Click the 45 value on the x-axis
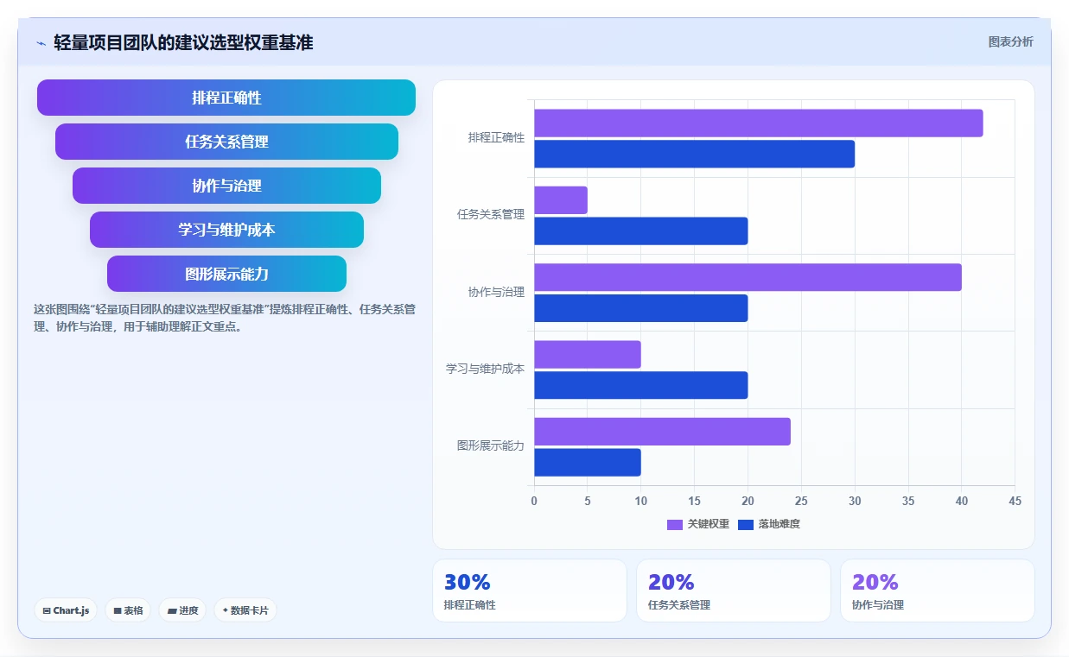 (x=1015, y=502)
